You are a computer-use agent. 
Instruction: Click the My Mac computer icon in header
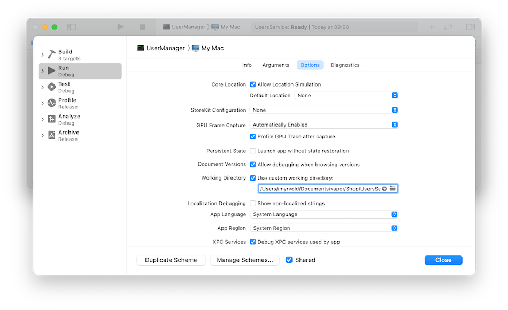[196, 48]
